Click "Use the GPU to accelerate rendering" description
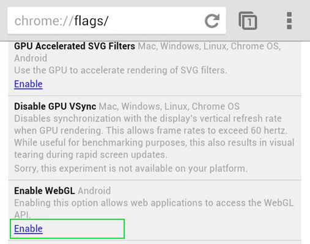Viewport: 310px width, 244px height. click(x=120, y=70)
